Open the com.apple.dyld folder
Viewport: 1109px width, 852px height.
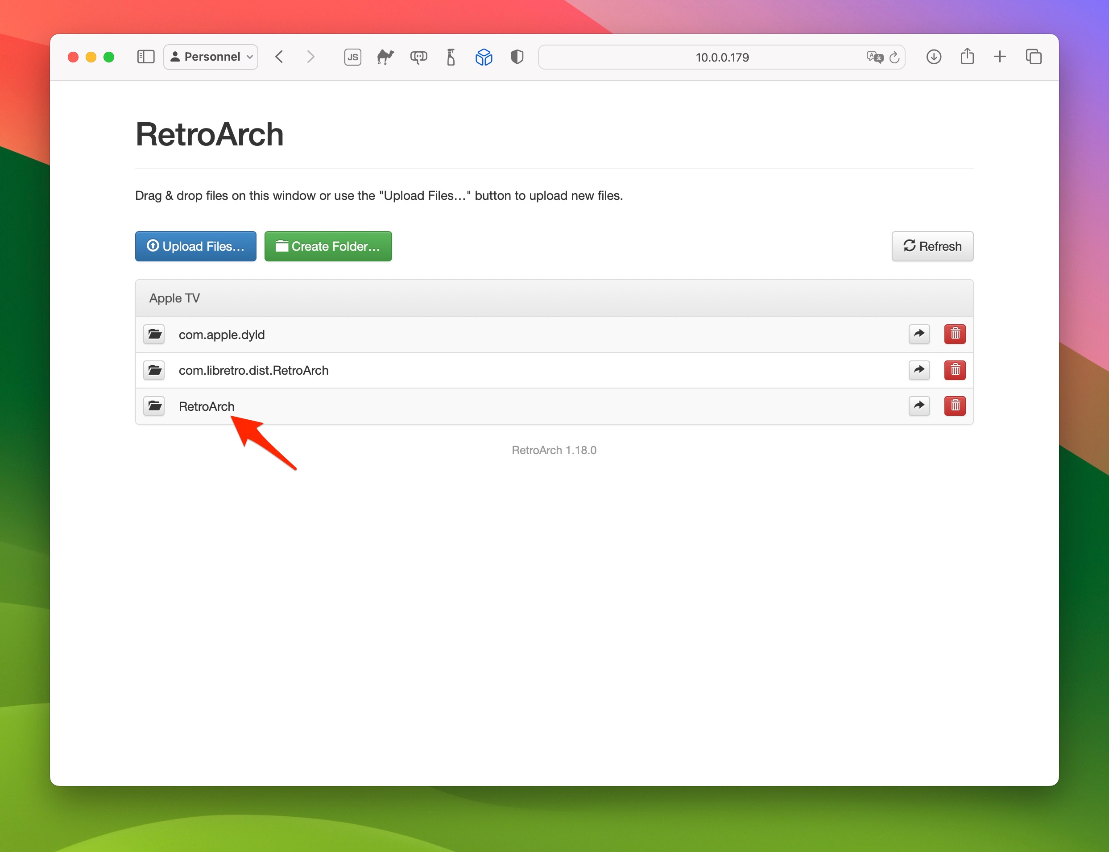[222, 334]
